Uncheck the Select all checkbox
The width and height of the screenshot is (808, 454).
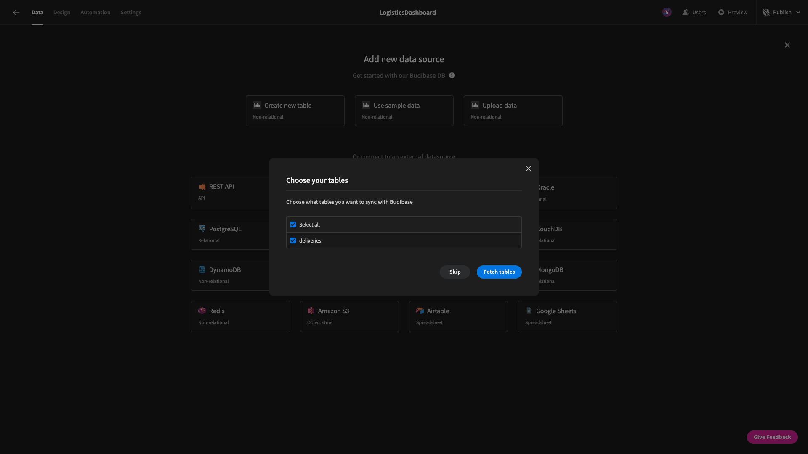pos(293,225)
